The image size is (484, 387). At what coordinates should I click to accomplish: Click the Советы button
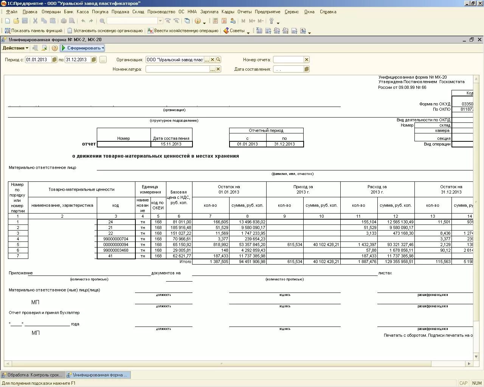click(234, 31)
